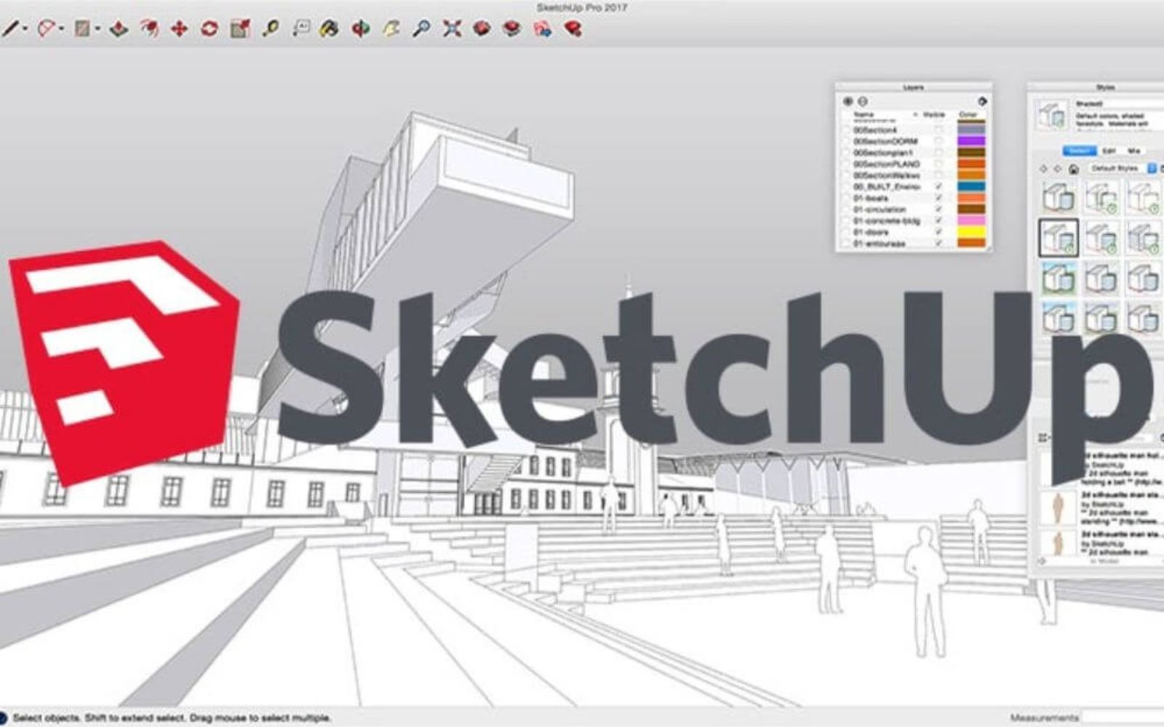Hide the 01-doors layer
Image resolution: width=1164 pixels, height=727 pixels.
(x=938, y=231)
